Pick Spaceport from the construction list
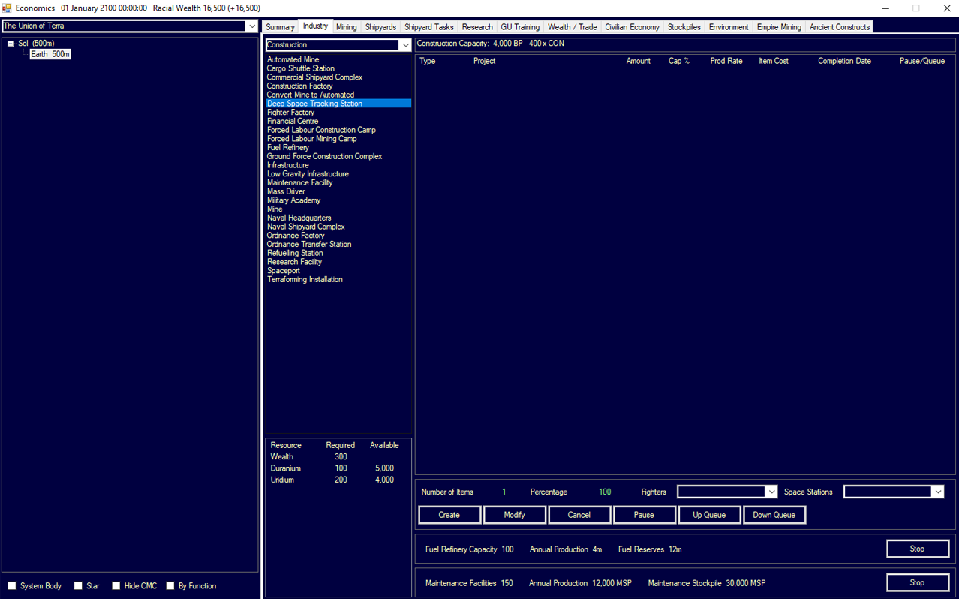959x599 pixels. pyautogui.click(x=284, y=271)
